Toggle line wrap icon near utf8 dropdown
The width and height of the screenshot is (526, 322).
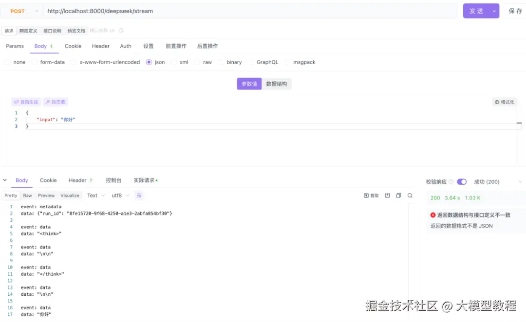click(139, 195)
